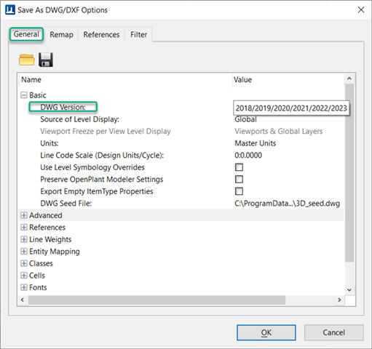Expand the Cells section

(x=24, y=276)
